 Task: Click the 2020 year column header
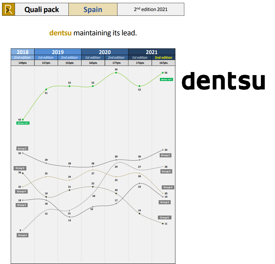point(105,52)
